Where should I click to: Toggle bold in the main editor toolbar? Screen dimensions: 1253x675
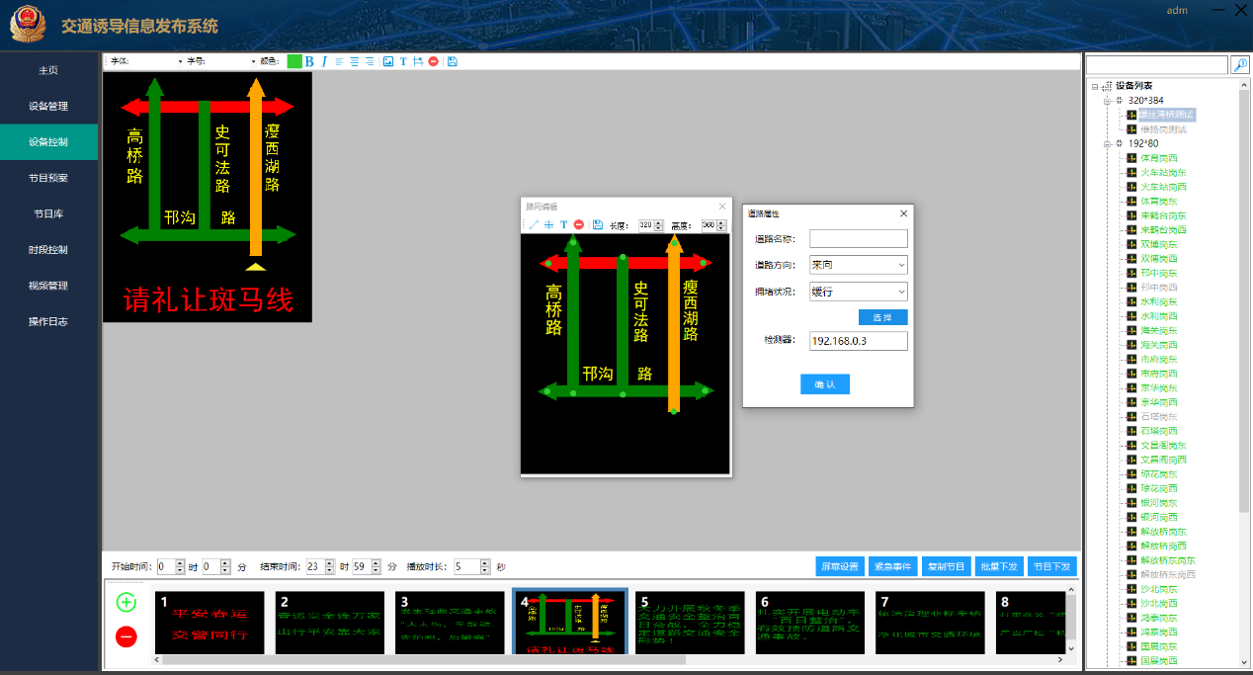[309, 61]
